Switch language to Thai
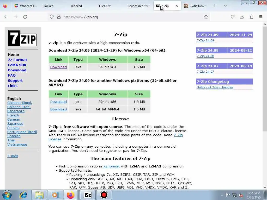The height and width of the screenshot is (200, 267). [11, 140]
